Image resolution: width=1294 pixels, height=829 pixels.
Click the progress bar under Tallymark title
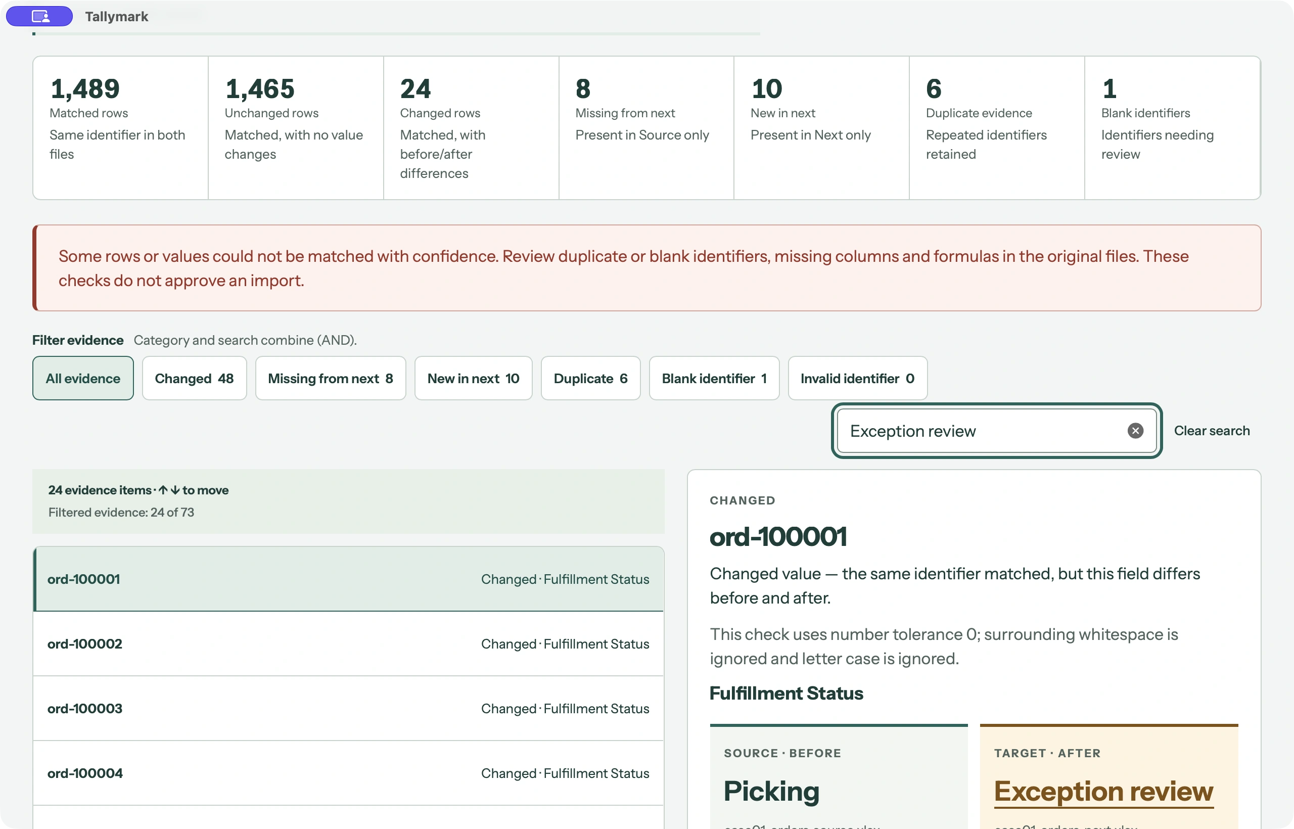(396, 34)
